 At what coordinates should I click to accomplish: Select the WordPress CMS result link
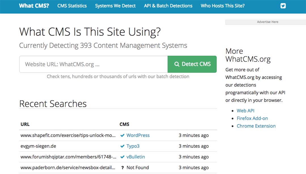click(138, 136)
